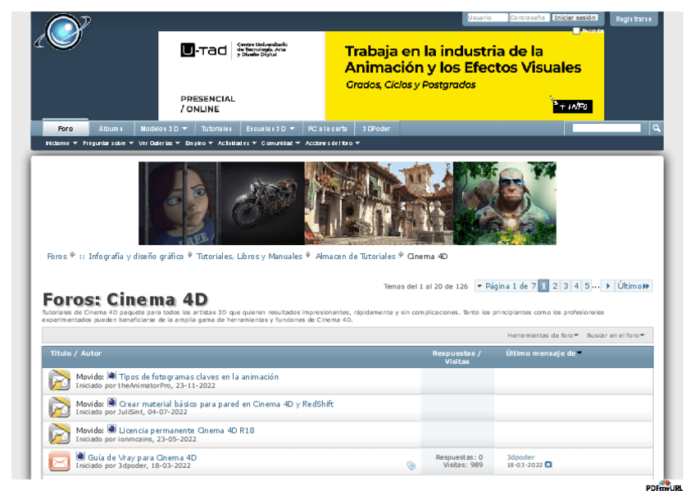This screenshot has width=695, height=491.
Task: Click the forum search text box
Action: (x=606, y=128)
